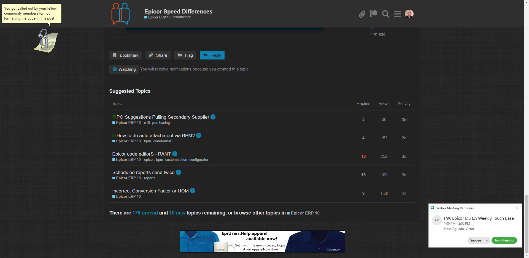
Task: Click the Replies column header
Action: (x=363, y=104)
